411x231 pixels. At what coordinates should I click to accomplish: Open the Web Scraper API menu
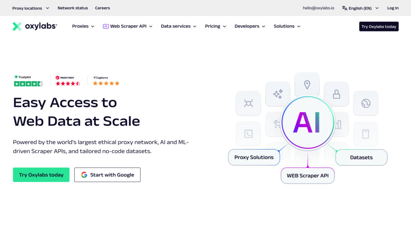click(128, 26)
